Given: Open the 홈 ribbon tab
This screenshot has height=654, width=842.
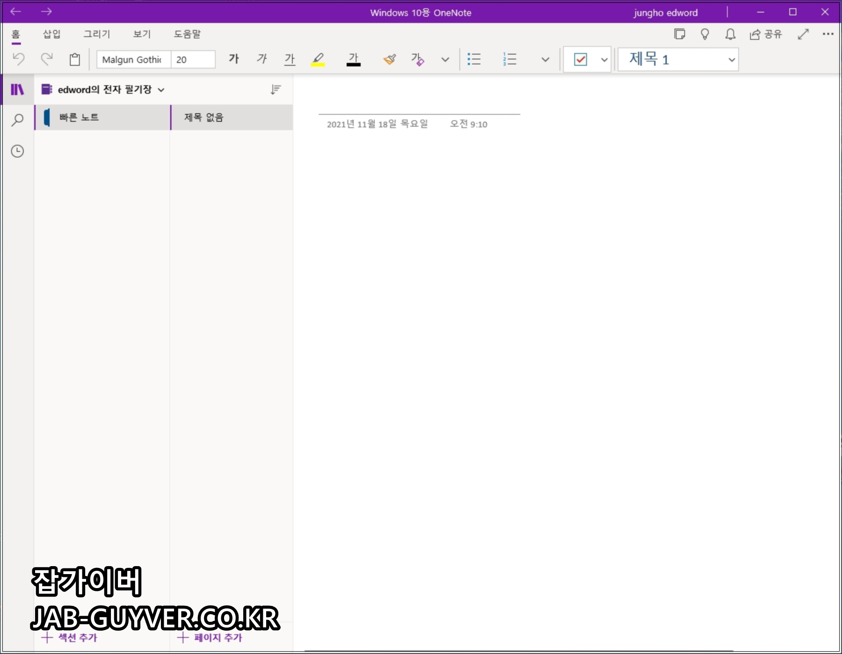Looking at the screenshot, I should coord(16,34).
